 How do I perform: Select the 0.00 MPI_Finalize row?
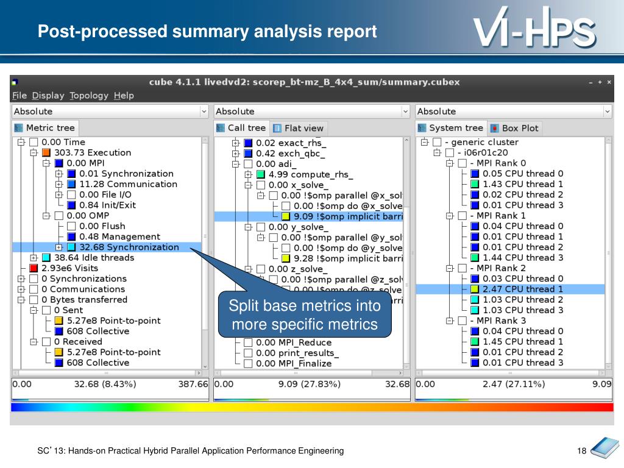(309, 364)
